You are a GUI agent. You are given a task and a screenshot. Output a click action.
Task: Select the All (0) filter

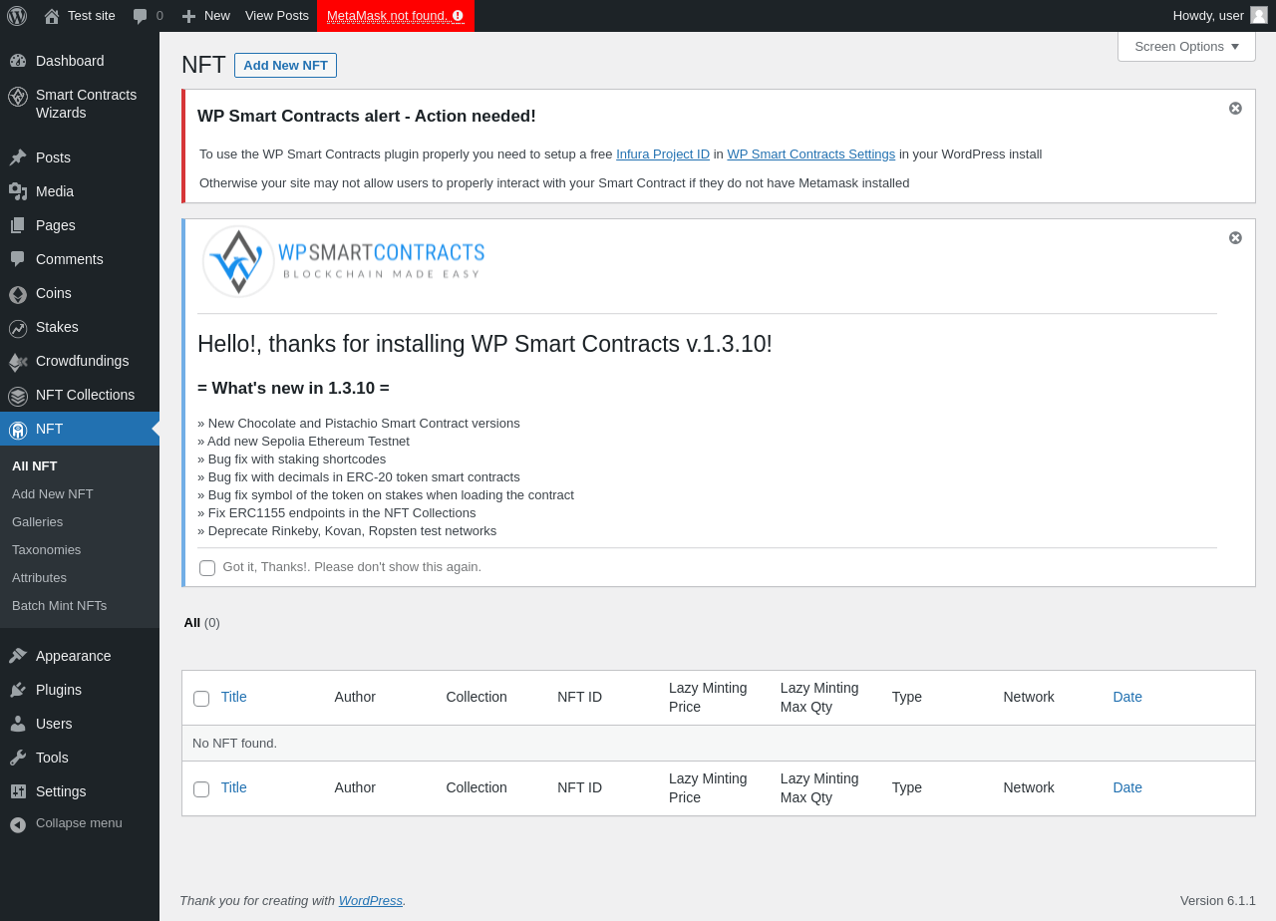pos(201,622)
